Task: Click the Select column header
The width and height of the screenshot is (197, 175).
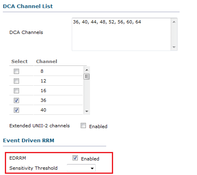Action: [19, 61]
